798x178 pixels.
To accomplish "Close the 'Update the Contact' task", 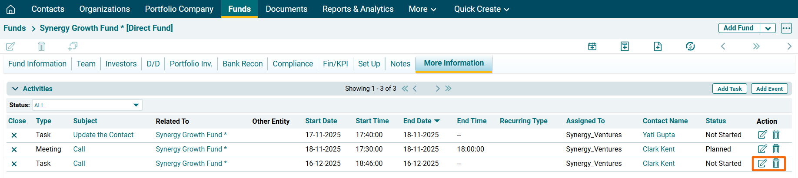I will click(x=14, y=135).
